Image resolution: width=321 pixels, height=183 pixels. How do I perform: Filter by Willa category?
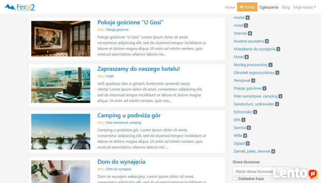pos(238,136)
